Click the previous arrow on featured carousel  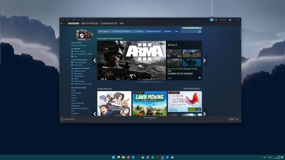tap(95, 60)
